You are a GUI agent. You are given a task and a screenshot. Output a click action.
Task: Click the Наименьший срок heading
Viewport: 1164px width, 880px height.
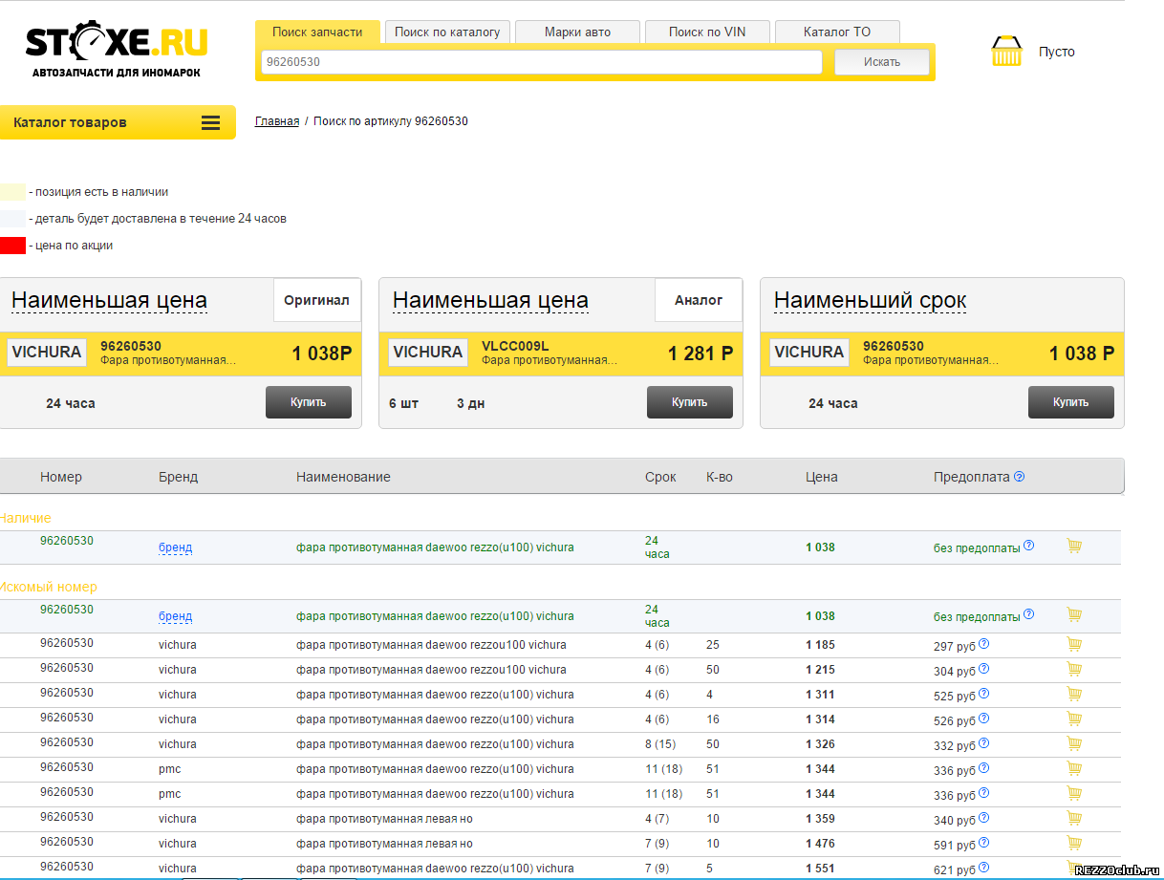(871, 300)
